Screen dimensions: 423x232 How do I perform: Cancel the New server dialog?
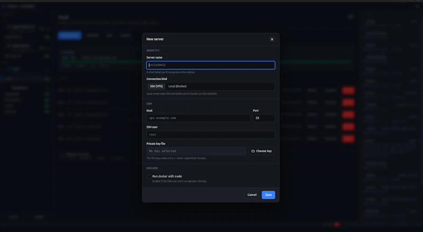tap(252, 195)
